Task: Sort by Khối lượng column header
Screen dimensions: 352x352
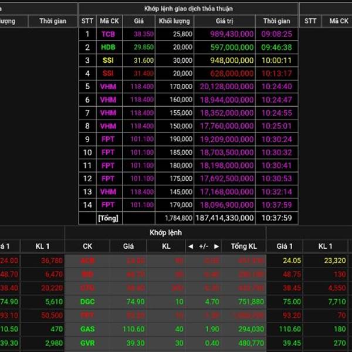Action: click(x=174, y=21)
